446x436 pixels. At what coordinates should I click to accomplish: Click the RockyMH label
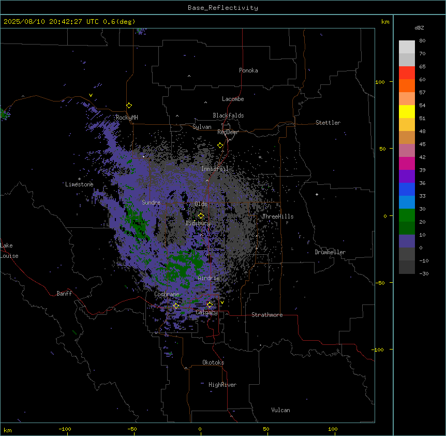[127, 118]
